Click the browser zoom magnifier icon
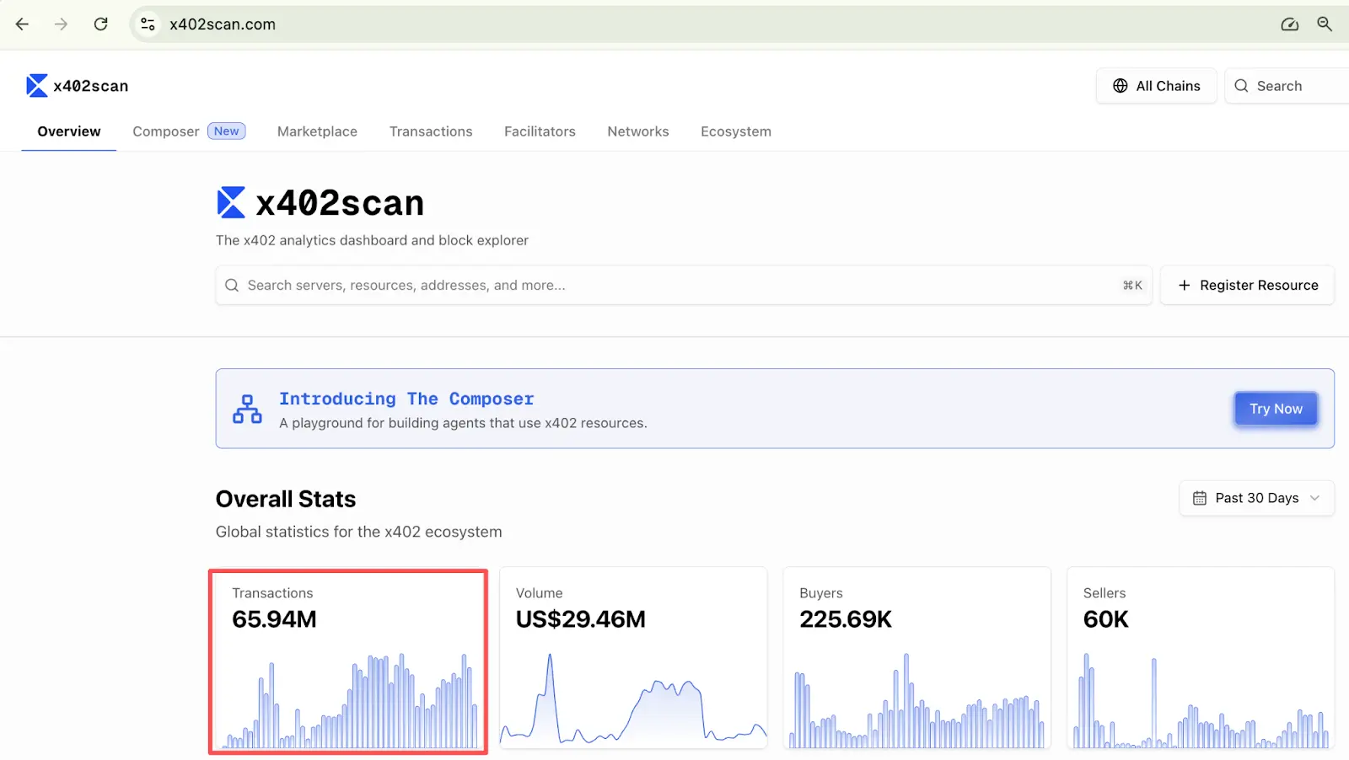Image resolution: width=1349 pixels, height=760 pixels. (x=1325, y=24)
